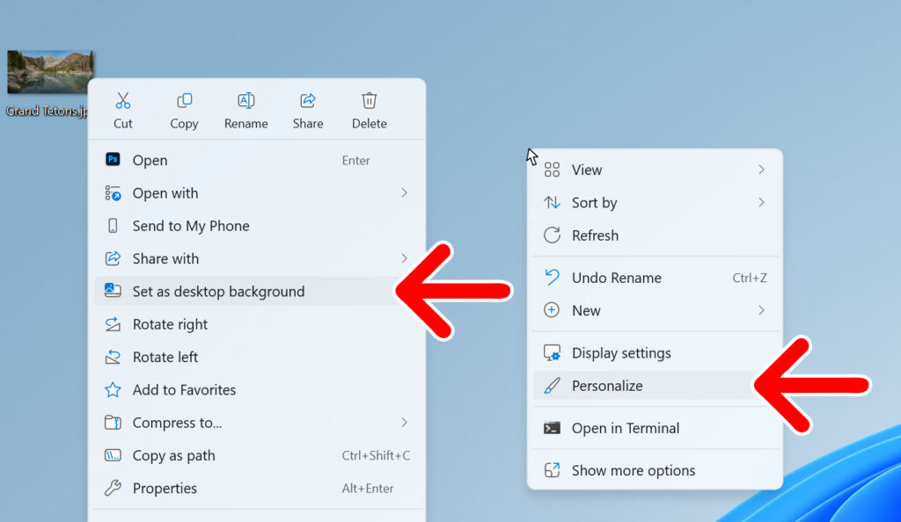The image size is (901, 522).
Task: Click the Terminal icon beside Open in Terminal
Action: coord(552,428)
